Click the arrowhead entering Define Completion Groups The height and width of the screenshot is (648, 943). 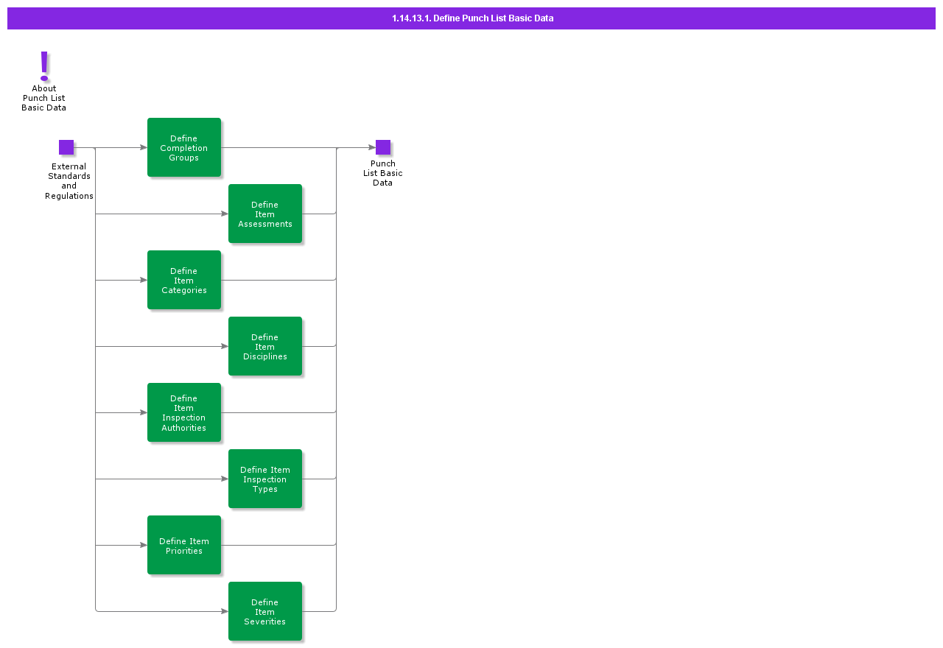coord(144,147)
